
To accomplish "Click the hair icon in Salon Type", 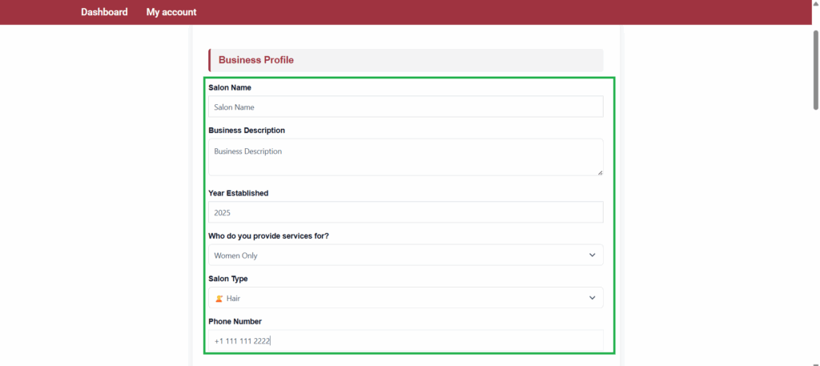I will (x=219, y=299).
